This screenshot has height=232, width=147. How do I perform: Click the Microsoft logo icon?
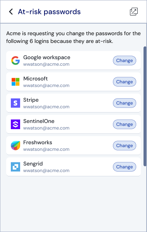[x=15, y=82]
